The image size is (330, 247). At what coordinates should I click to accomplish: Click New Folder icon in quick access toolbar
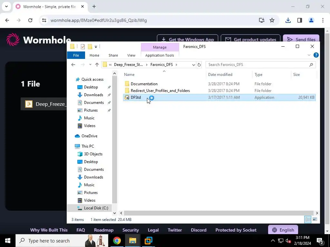[x=90, y=46]
